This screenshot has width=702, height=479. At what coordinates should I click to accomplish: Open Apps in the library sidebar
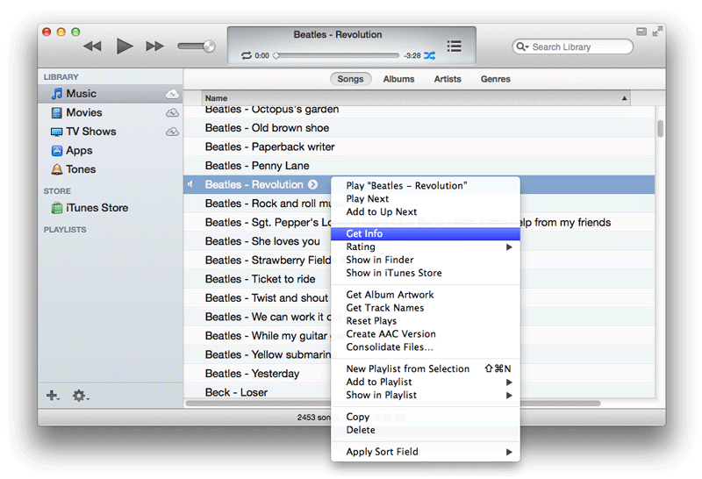pyautogui.click(x=78, y=150)
